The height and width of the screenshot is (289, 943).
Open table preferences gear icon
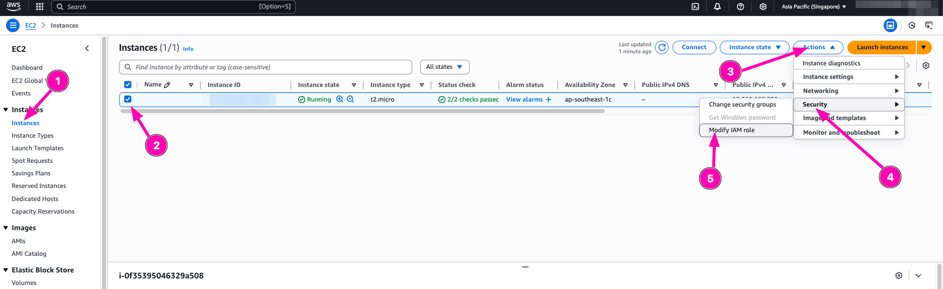click(x=926, y=65)
